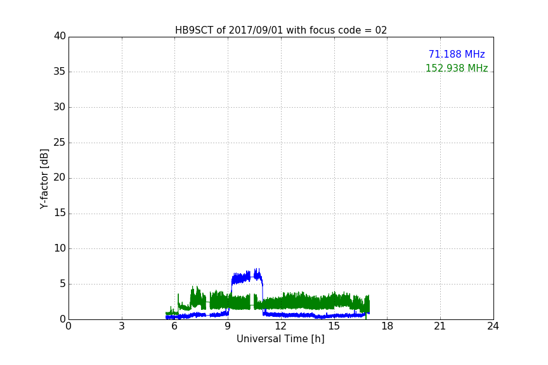Click the Y-factor [dB] axis label
Viewport: 548px width, 365px height.
pos(44,179)
